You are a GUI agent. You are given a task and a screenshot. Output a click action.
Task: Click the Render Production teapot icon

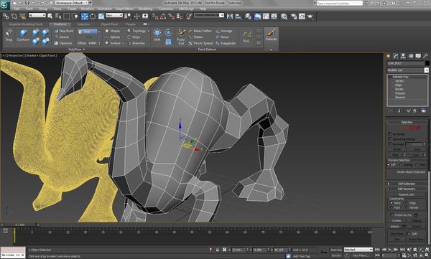[x=310, y=17]
